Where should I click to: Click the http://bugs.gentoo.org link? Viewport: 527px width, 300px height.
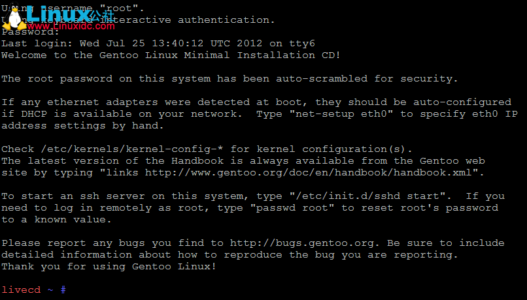tap(302, 243)
